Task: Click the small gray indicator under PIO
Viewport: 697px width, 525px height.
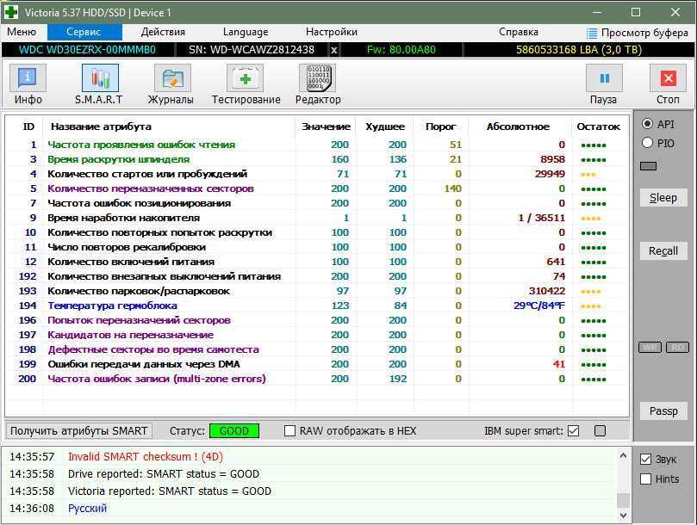Action: (648, 166)
